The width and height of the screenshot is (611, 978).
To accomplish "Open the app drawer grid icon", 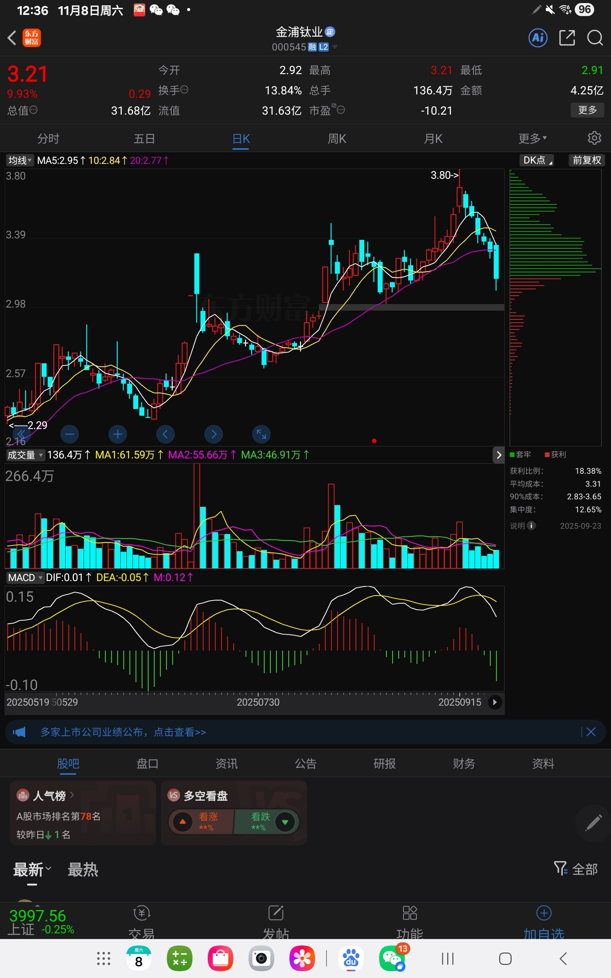I will coord(104,959).
